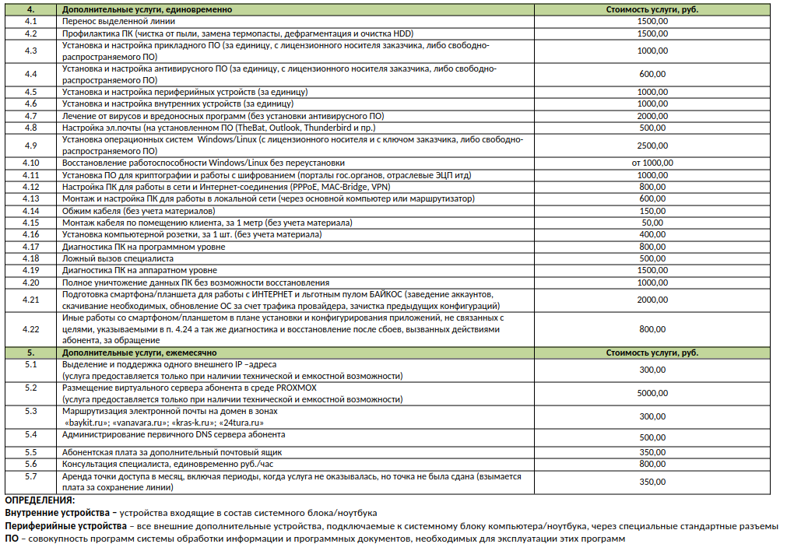This screenshot has width=794, height=544.
Task: Click the bold term "Периферийные устройства"
Action: pos(58,526)
